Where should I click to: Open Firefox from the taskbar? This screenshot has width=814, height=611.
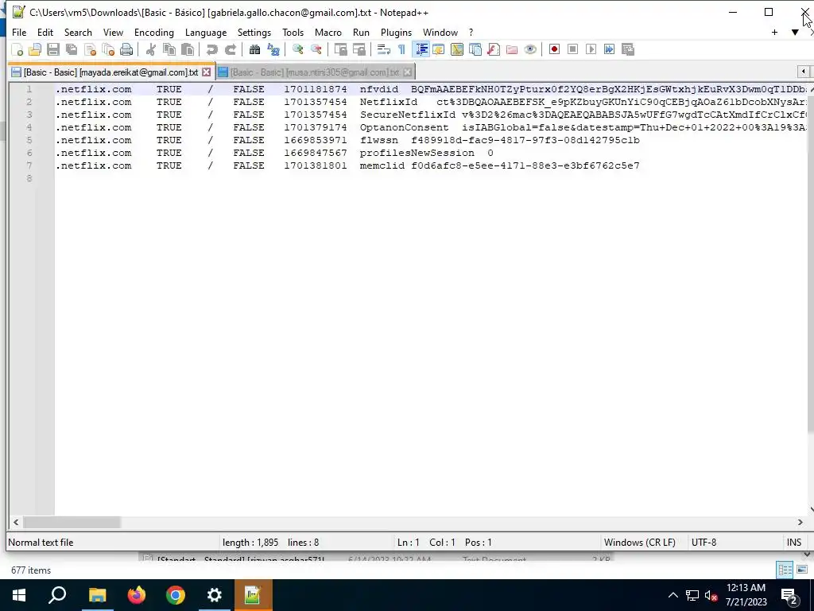pyautogui.click(x=137, y=595)
